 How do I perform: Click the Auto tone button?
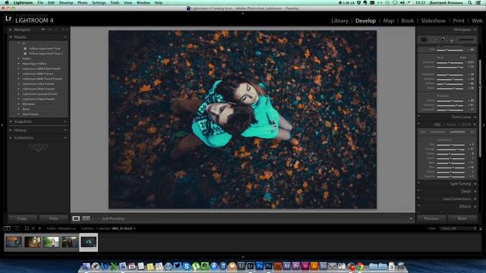pos(463,58)
